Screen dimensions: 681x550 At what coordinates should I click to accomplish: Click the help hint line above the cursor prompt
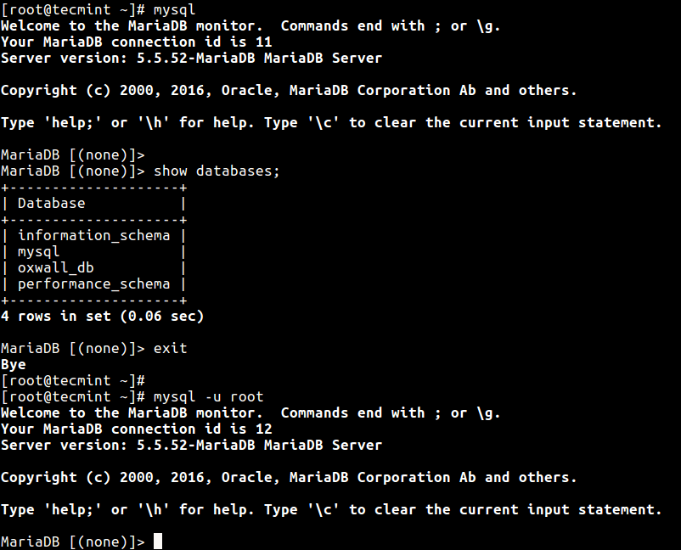click(331, 509)
